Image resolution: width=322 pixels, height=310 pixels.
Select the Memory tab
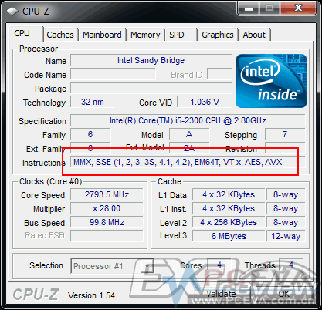coord(145,35)
